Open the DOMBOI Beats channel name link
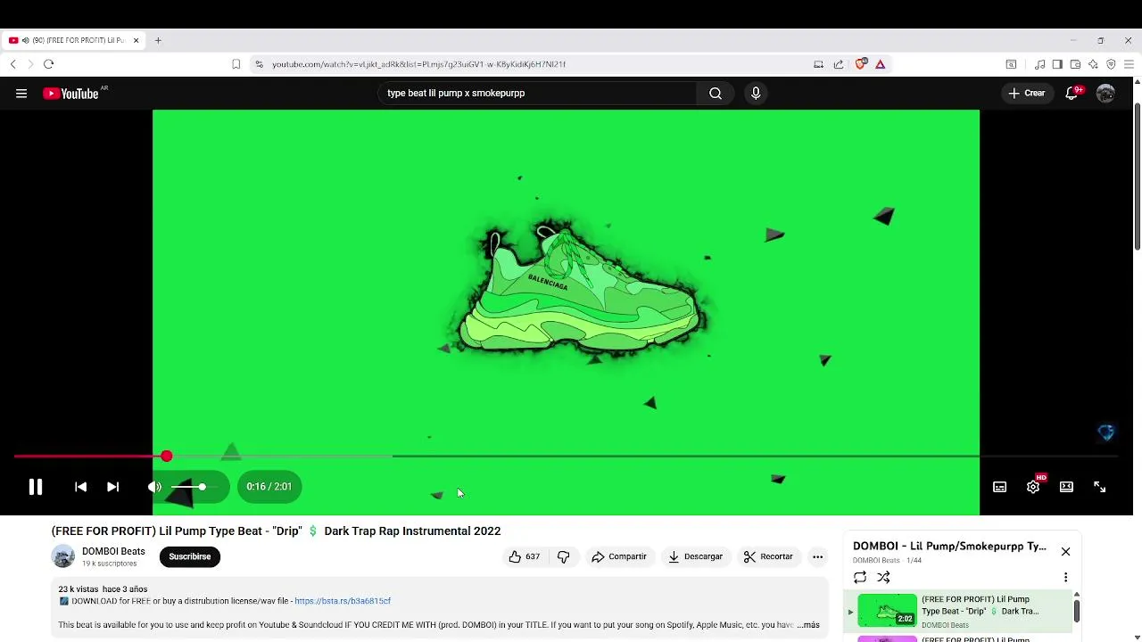Viewport: 1142px width, 642px height. coord(113,551)
